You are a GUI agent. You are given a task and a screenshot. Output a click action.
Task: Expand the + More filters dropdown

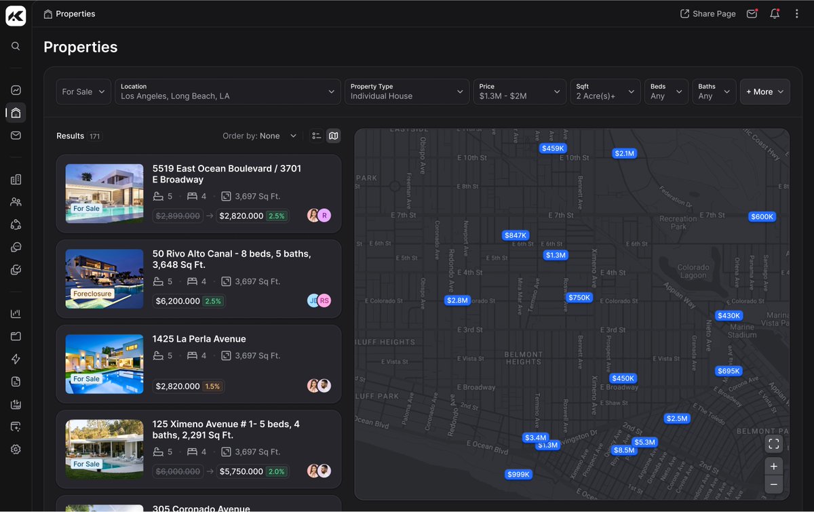764,92
